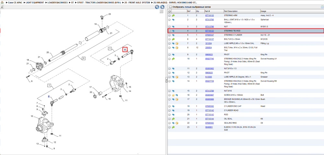Screen dimensions: 324x155
Task: Open part number link 85805988
Action: click(209, 99)
